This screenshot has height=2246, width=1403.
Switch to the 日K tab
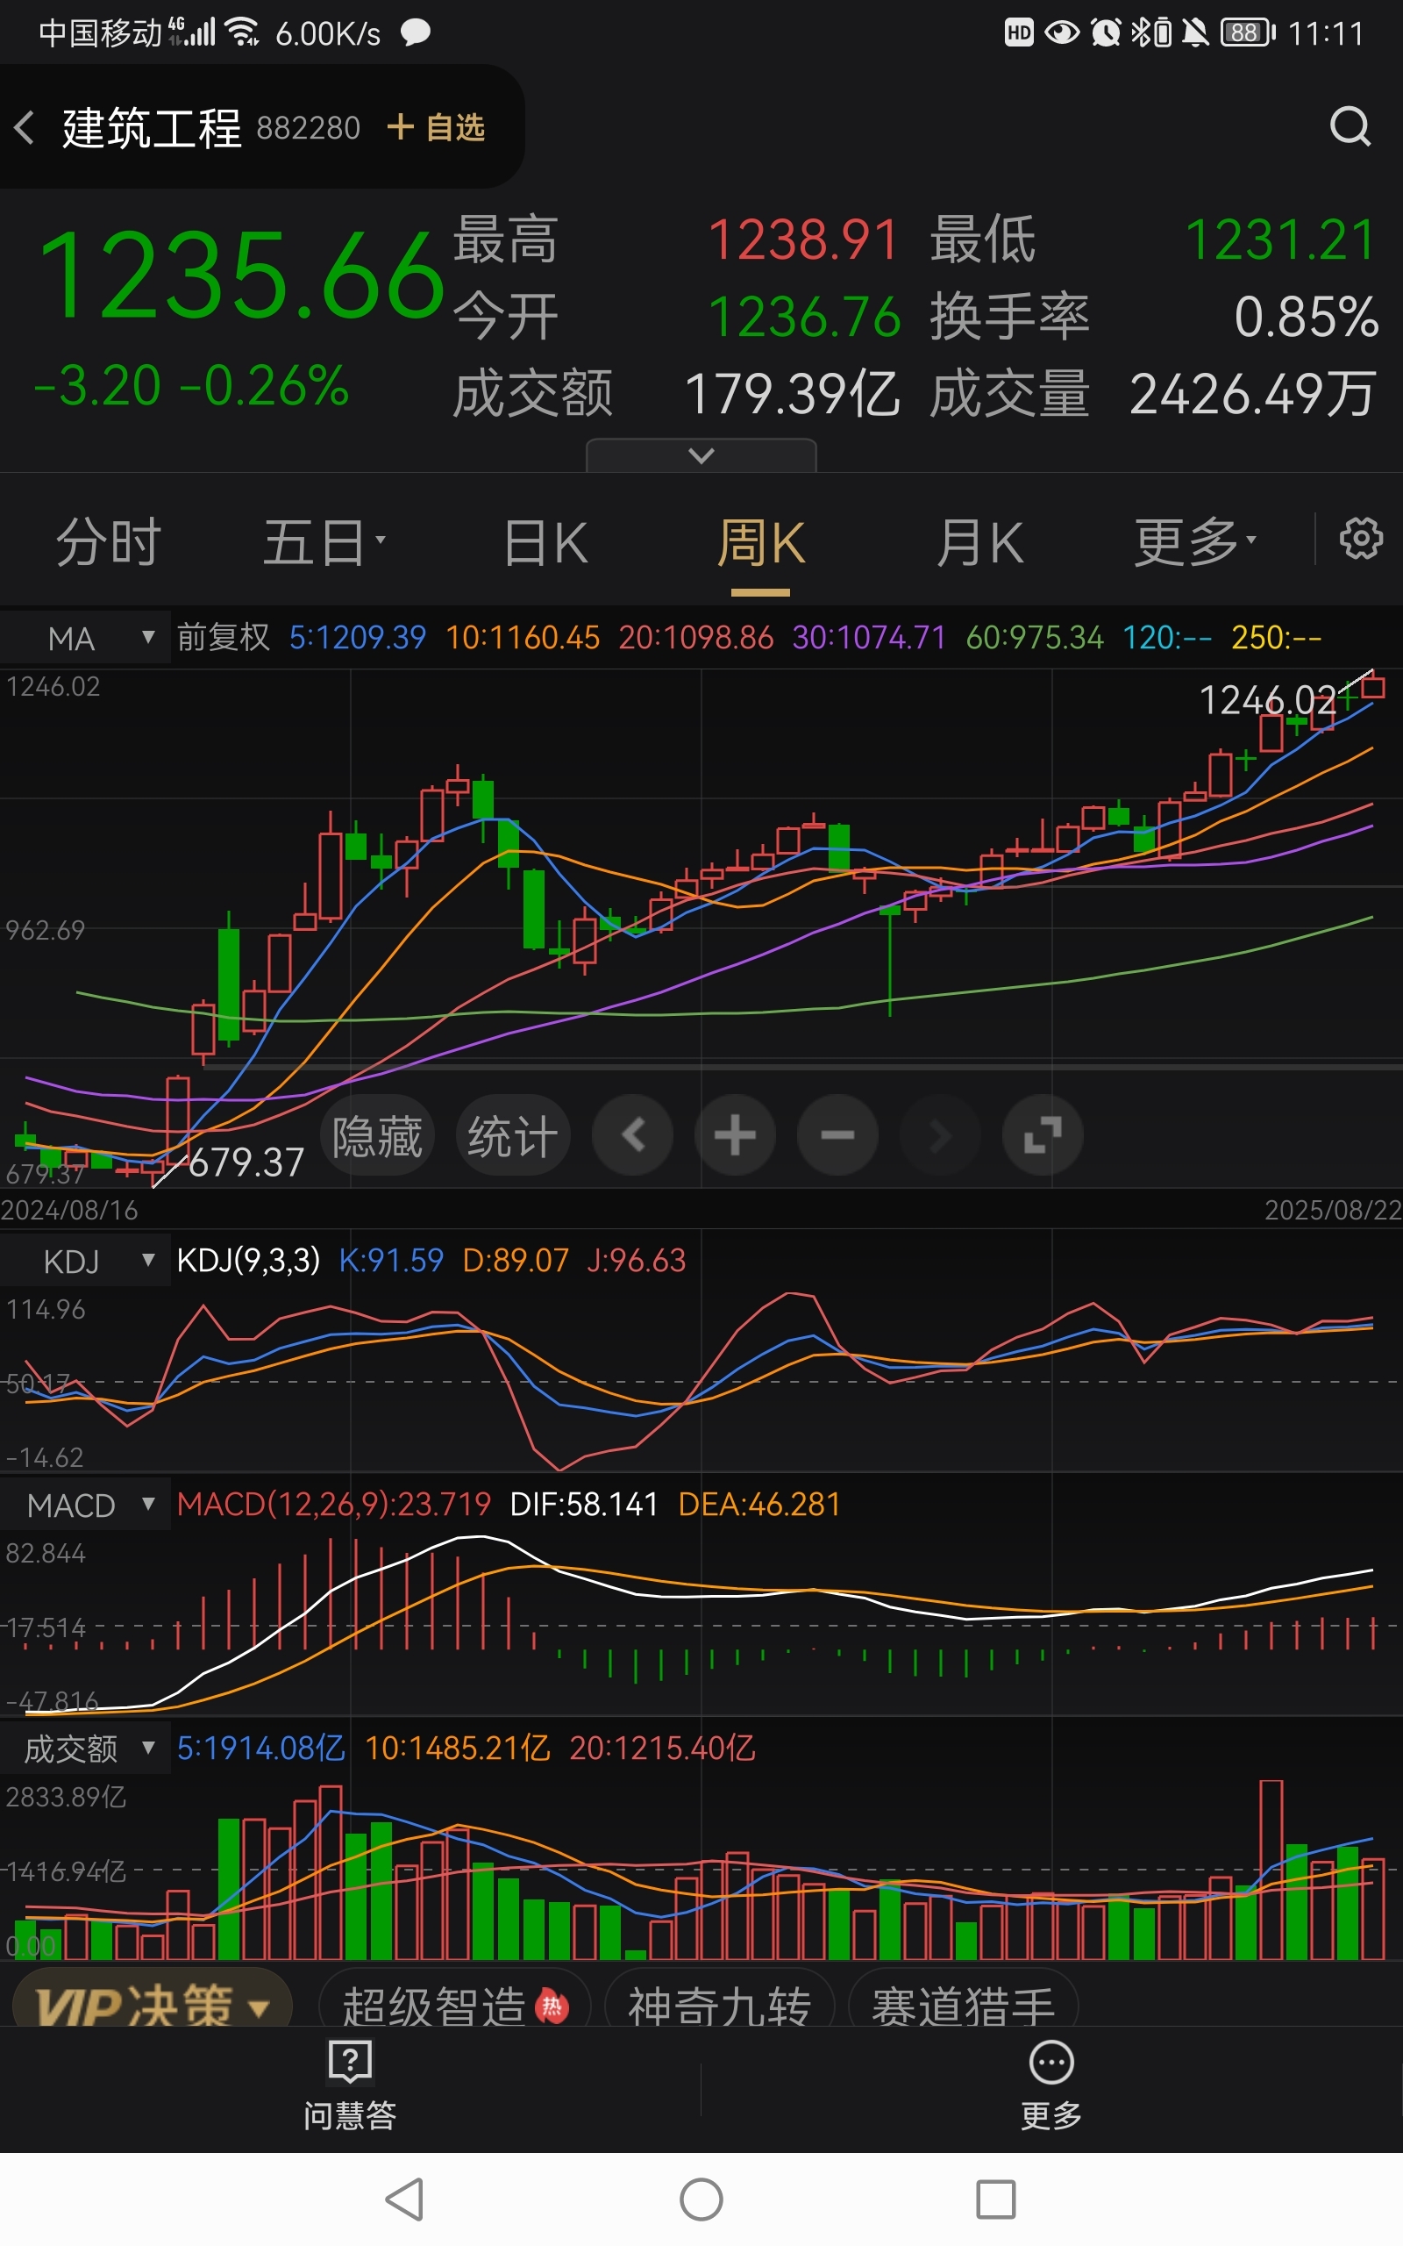(545, 542)
